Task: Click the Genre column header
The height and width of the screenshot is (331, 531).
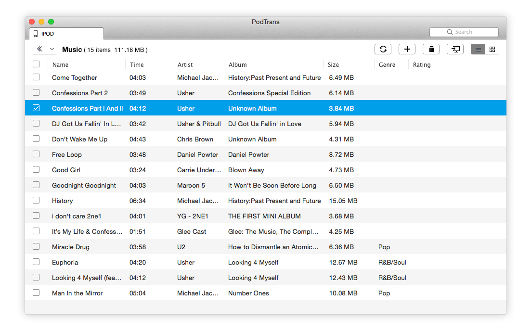Action: (x=387, y=64)
